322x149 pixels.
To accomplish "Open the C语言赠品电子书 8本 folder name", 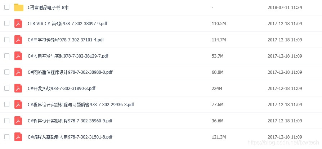I will (x=48, y=8).
